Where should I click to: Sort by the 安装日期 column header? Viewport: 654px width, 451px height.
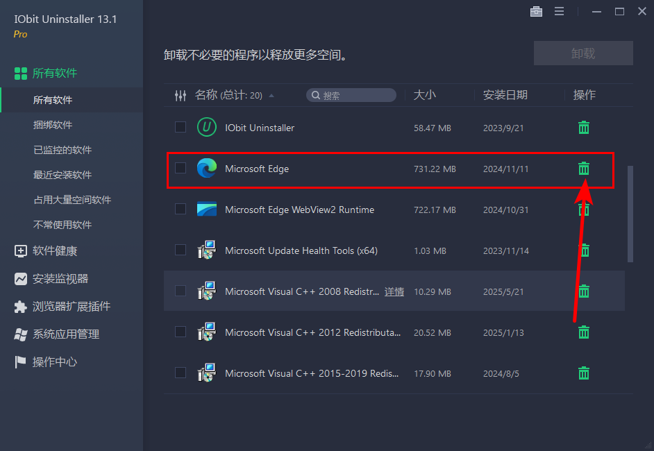[x=505, y=95]
